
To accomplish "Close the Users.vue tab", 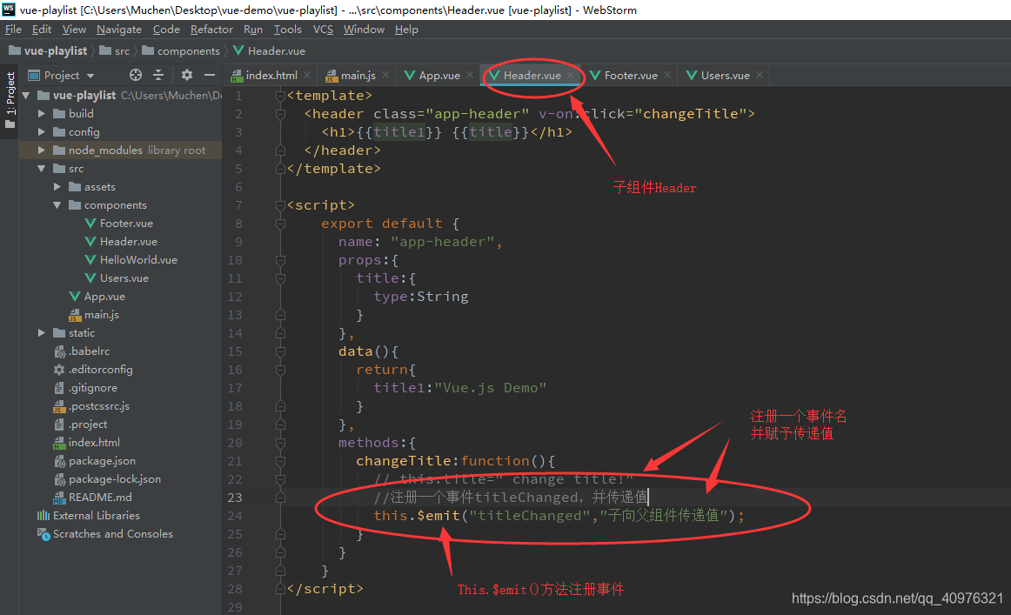I will (760, 75).
